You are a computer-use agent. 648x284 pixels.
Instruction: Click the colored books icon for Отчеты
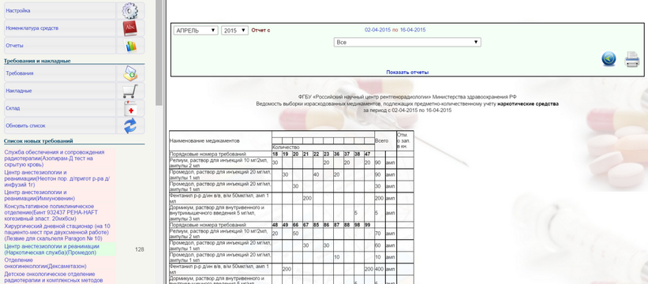(130, 46)
